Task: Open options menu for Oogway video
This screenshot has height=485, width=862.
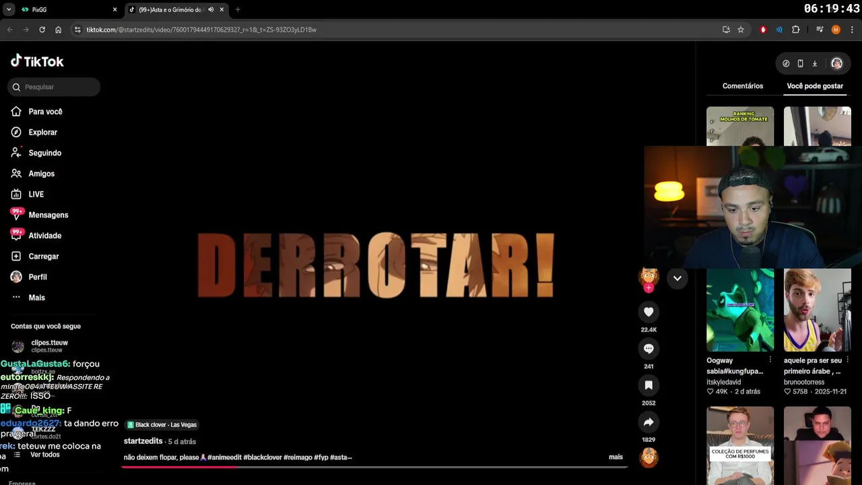Action: (770, 360)
